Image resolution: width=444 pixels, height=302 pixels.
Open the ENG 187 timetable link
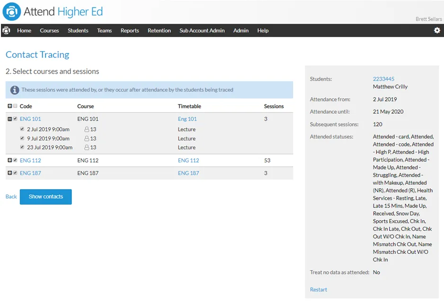188,173
